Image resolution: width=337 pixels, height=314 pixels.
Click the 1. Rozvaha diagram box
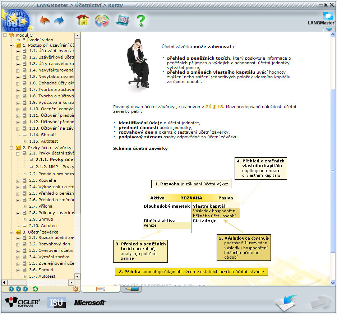191,184
